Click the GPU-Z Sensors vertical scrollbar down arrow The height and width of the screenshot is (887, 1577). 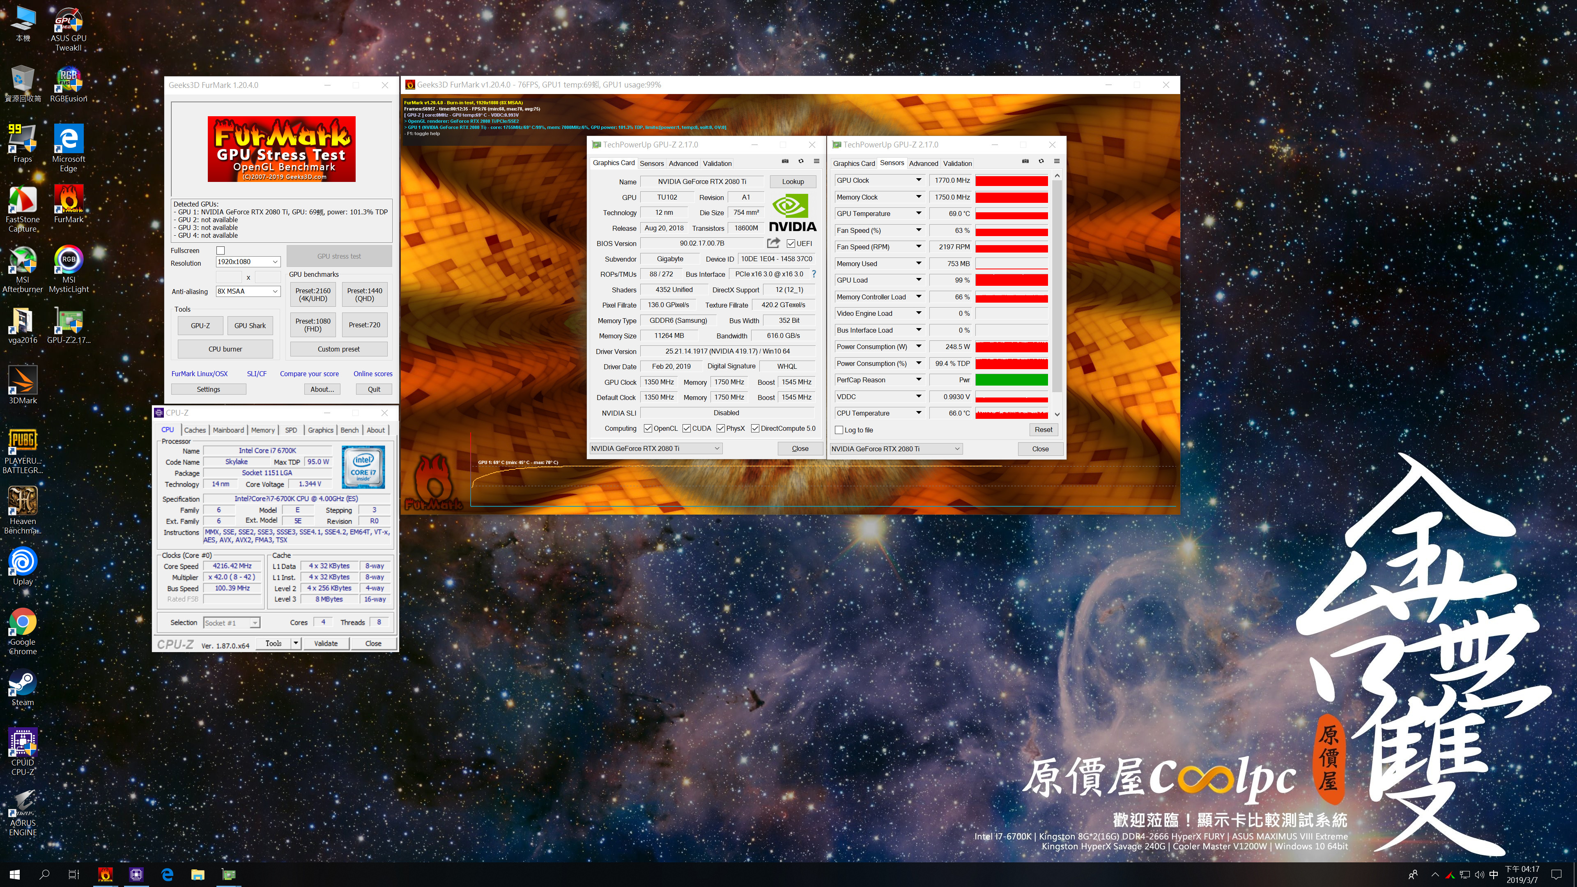1057,414
